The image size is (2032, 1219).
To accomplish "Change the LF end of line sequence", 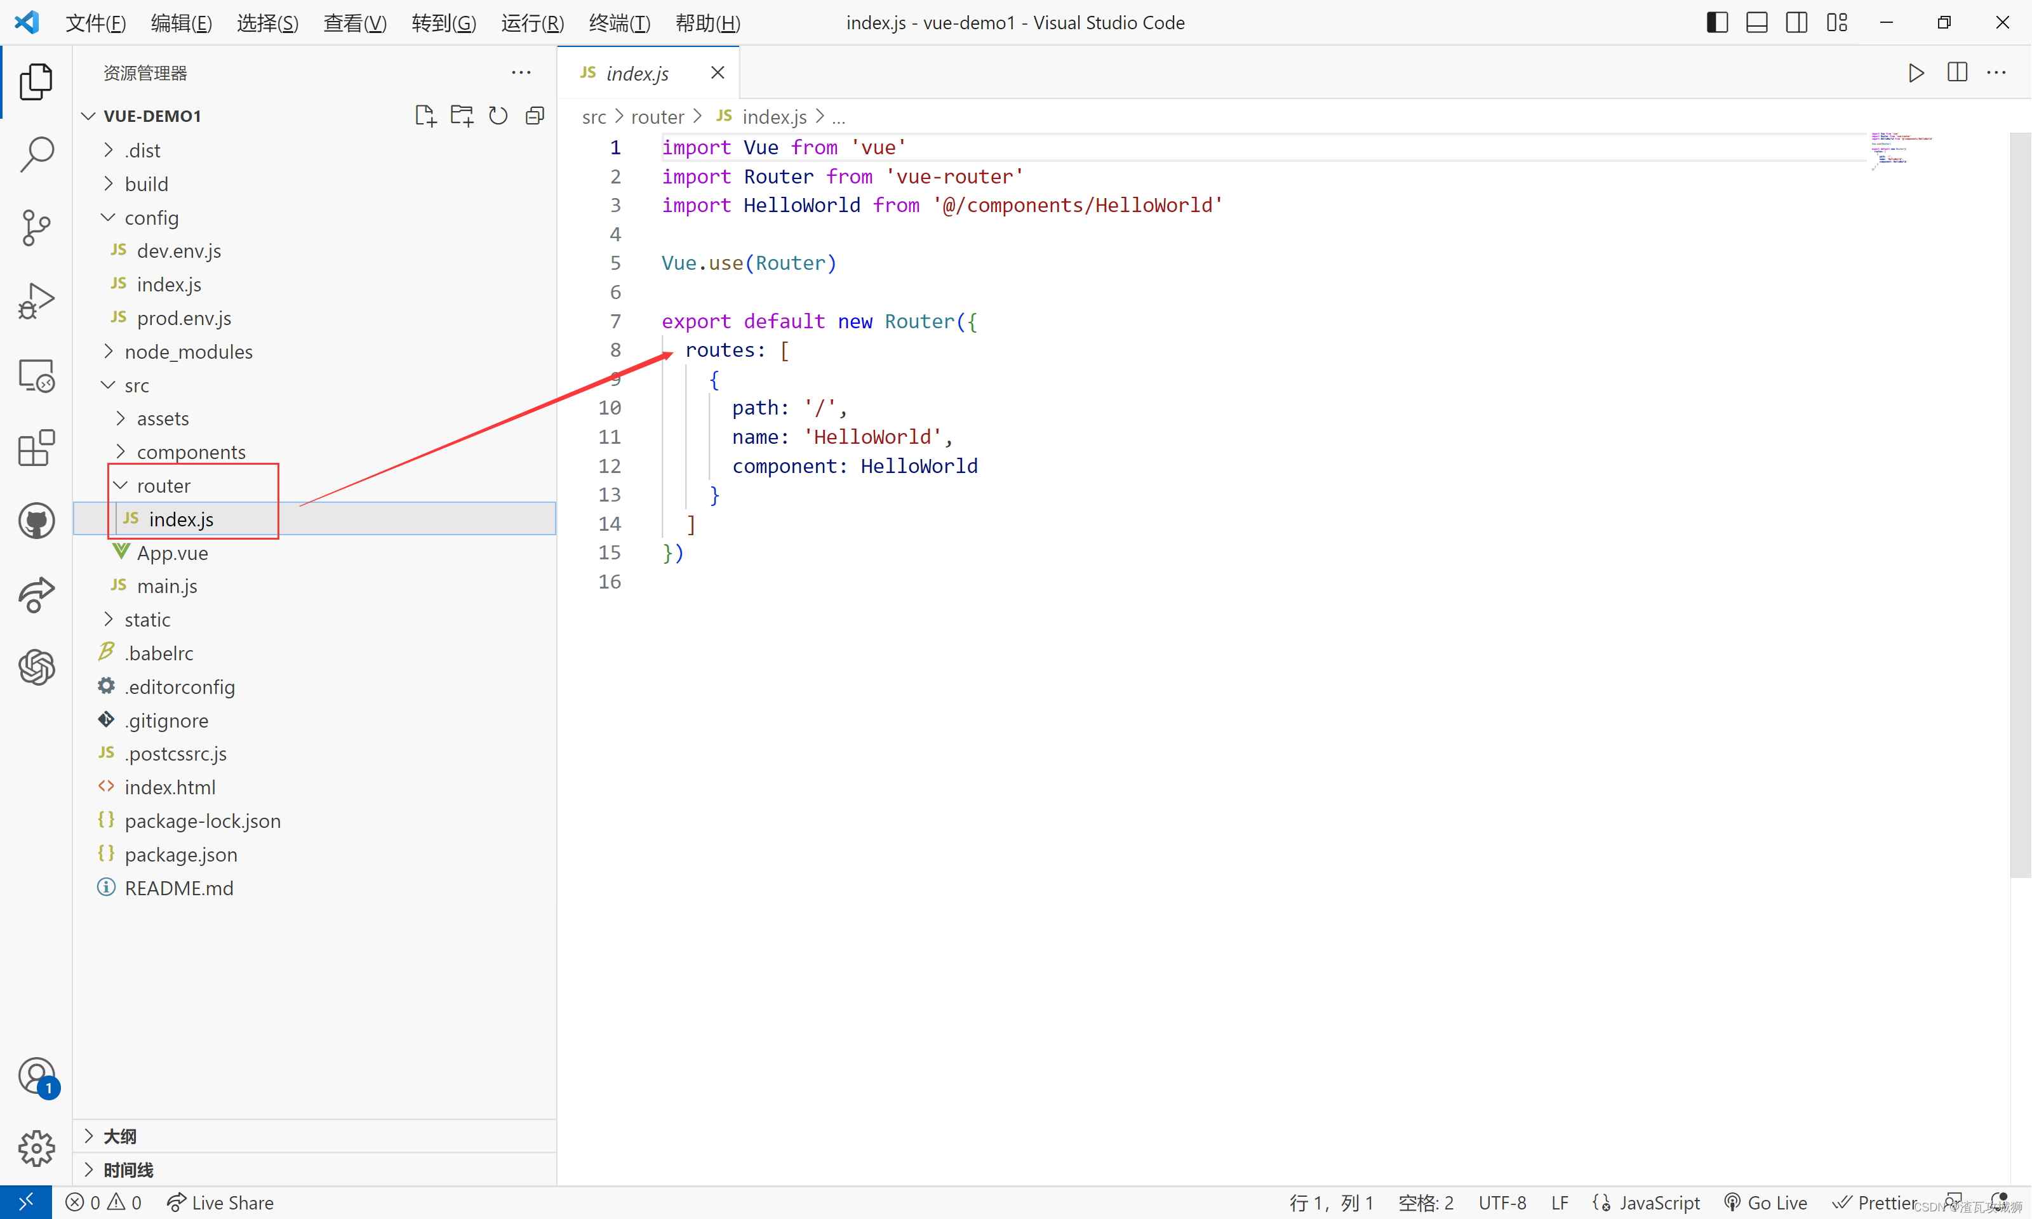I will (1560, 1202).
